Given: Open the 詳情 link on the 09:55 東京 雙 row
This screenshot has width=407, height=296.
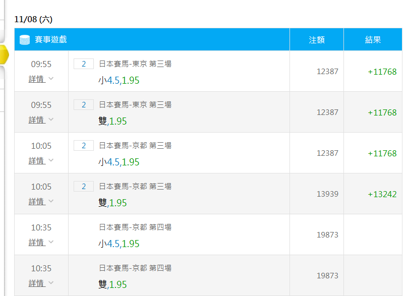Looking at the screenshot, I should pyautogui.click(x=36, y=120).
